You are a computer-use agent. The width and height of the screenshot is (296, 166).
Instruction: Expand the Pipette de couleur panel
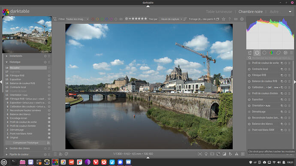click(x=7, y=154)
